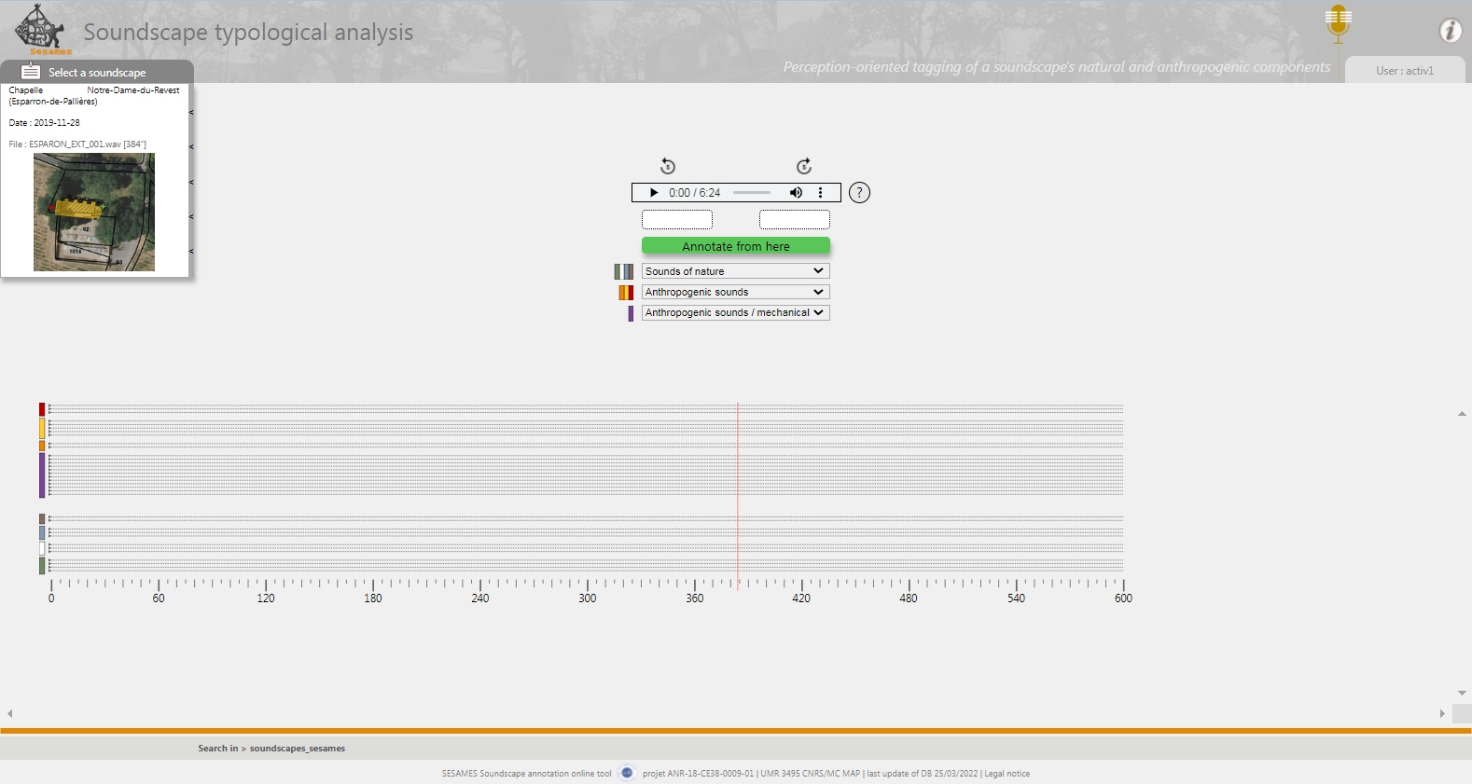Click the horizontal scrollbar left arrow
The height and width of the screenshot is (784, 1472).
point(9,713)
